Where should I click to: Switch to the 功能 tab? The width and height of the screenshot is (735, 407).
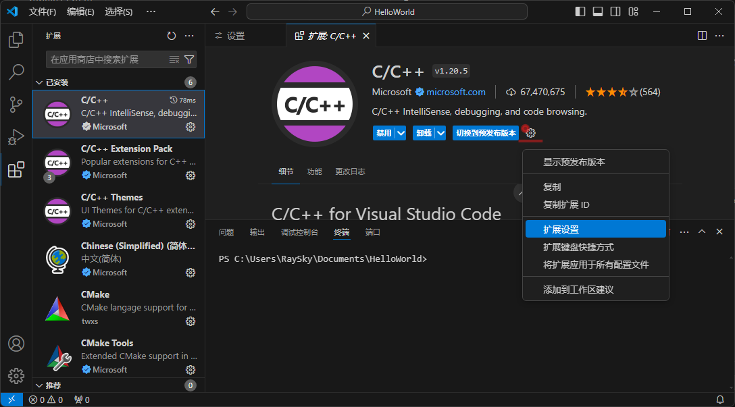pos(315,171)
